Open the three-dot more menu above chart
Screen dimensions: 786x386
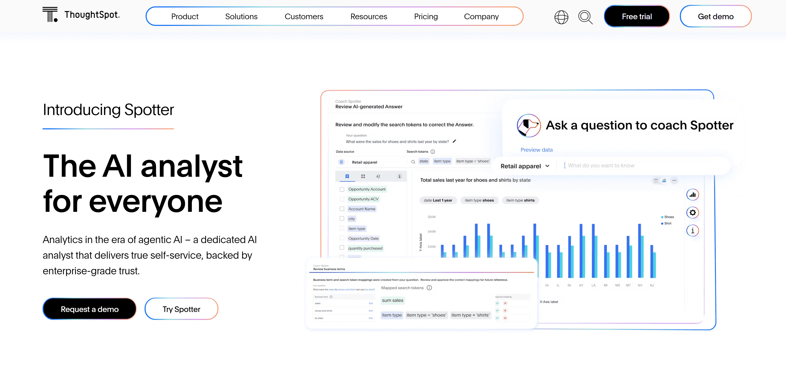coord(674,181)
